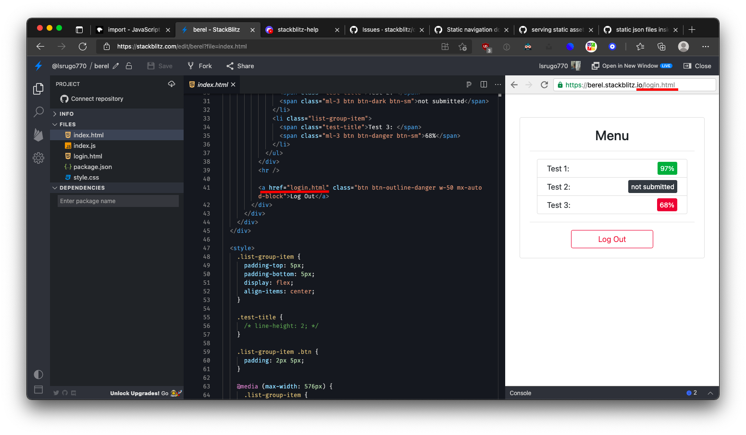
Task: Click the files/project explorer sidebar icon
Action: (x=38, y=89)
